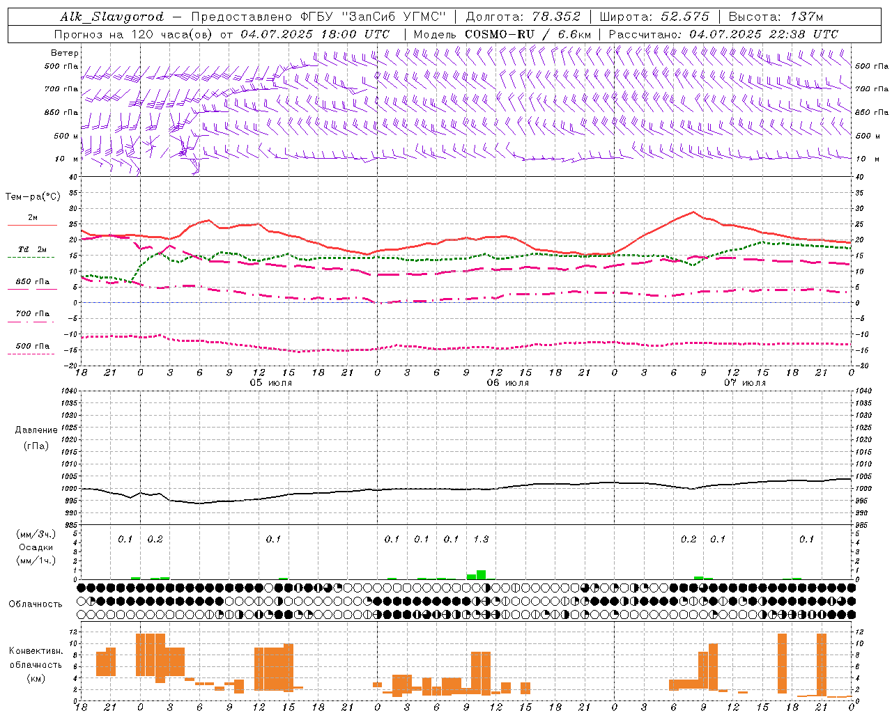Click the Высота: 137м value
Viewport: 892px width, 713px height.
pyautogui.click(x=776, y=17)
